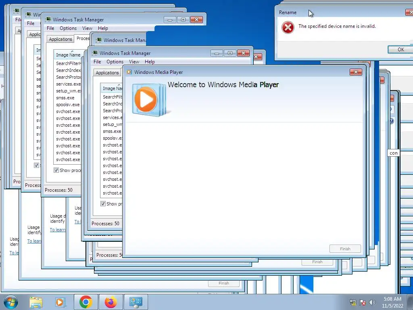Open the View menu in the frontmost Task Manager
The image size is (413, 310).
134,62
